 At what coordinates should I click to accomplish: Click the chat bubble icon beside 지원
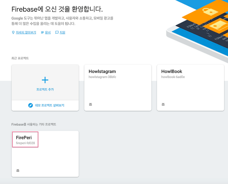pyautogui.click(x=57, y=32)
